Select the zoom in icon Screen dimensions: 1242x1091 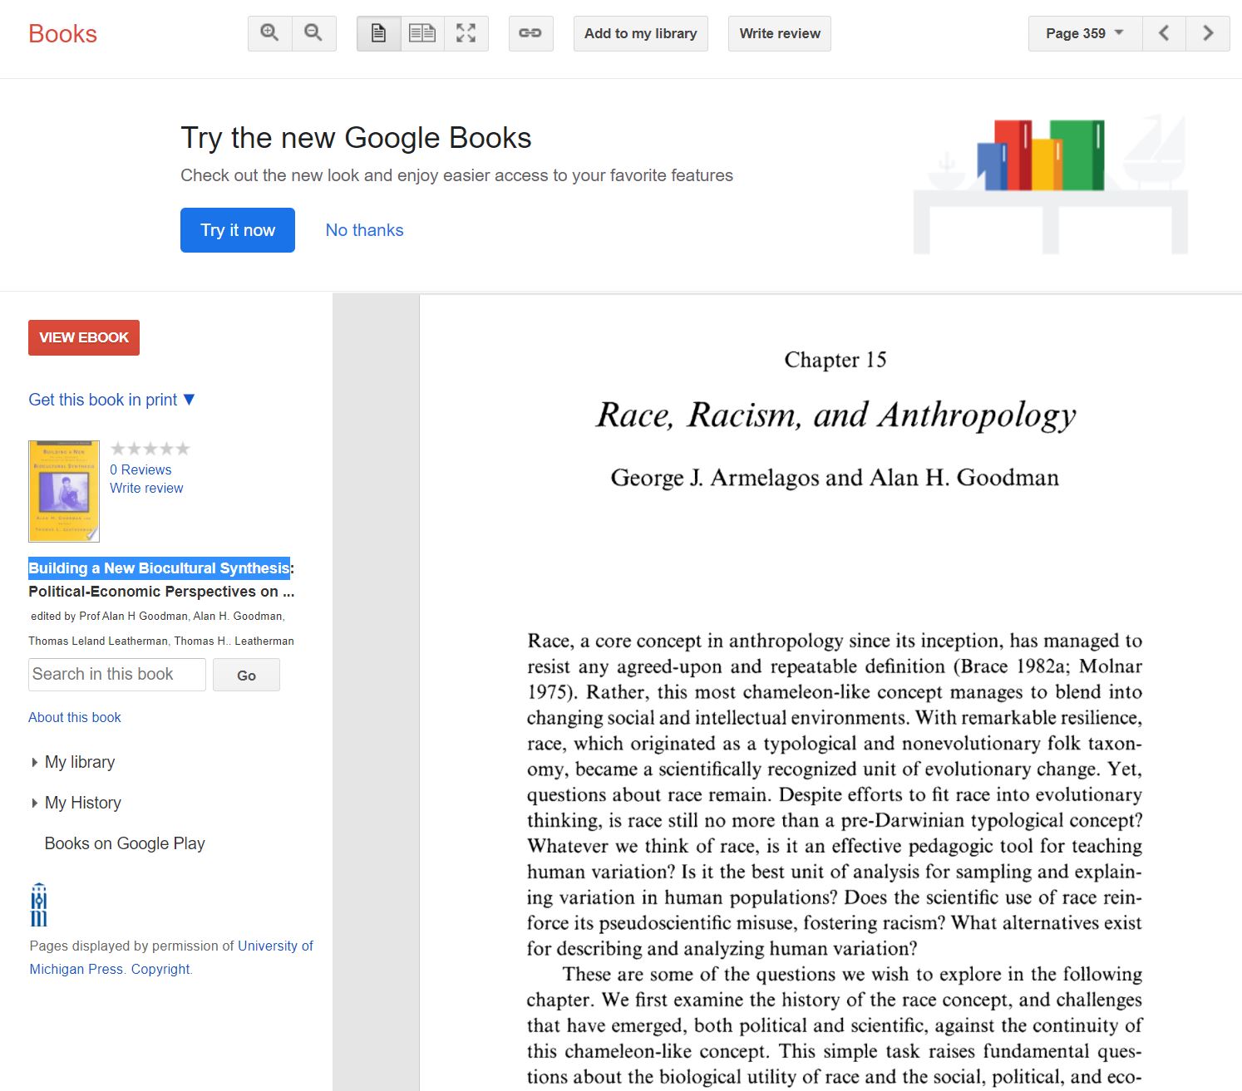tap(269, 33)
